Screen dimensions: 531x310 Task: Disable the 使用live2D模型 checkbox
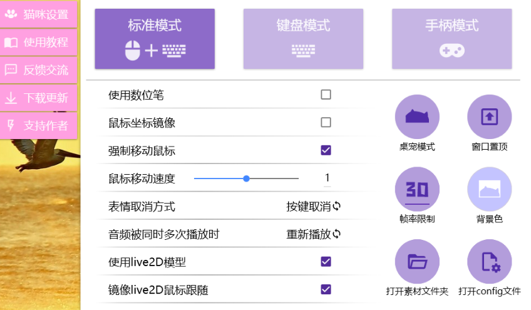[x=326, y=262]
